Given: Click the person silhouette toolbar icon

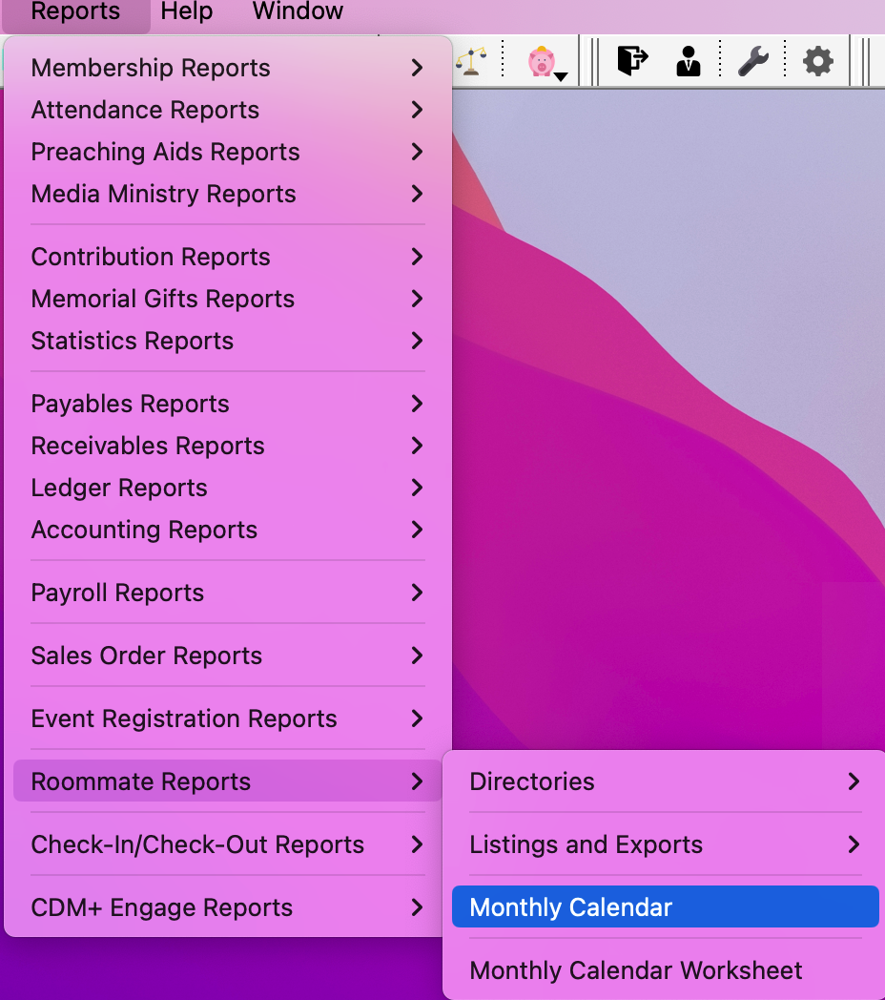Looking at the screenshot, I should click(688, 62).
